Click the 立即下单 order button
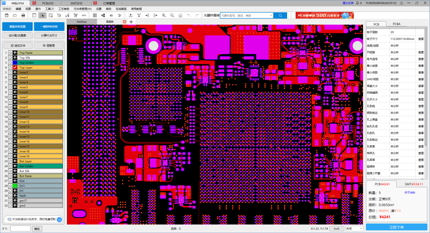The height and width of the screenshot is (233, 430). (x=396, y=227)
